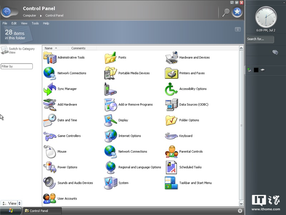This screenshot has width=286, height=215.
Task: Open Game Controllers icon
Action: click(49, 136)
